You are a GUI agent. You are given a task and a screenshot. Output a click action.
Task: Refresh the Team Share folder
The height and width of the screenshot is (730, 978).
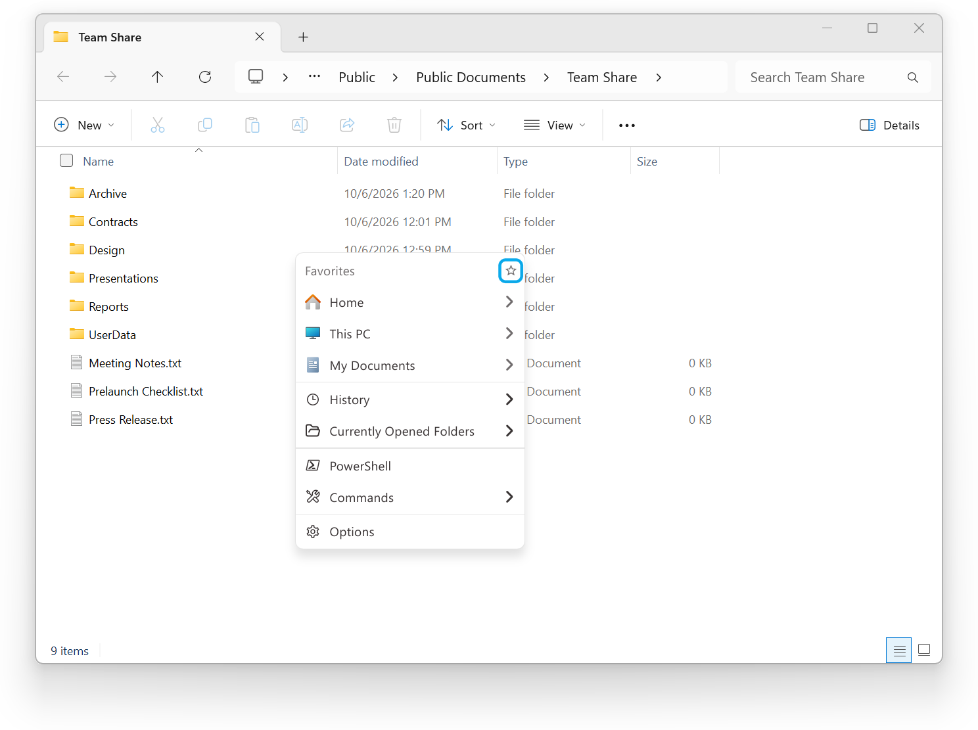click(205, 77)
